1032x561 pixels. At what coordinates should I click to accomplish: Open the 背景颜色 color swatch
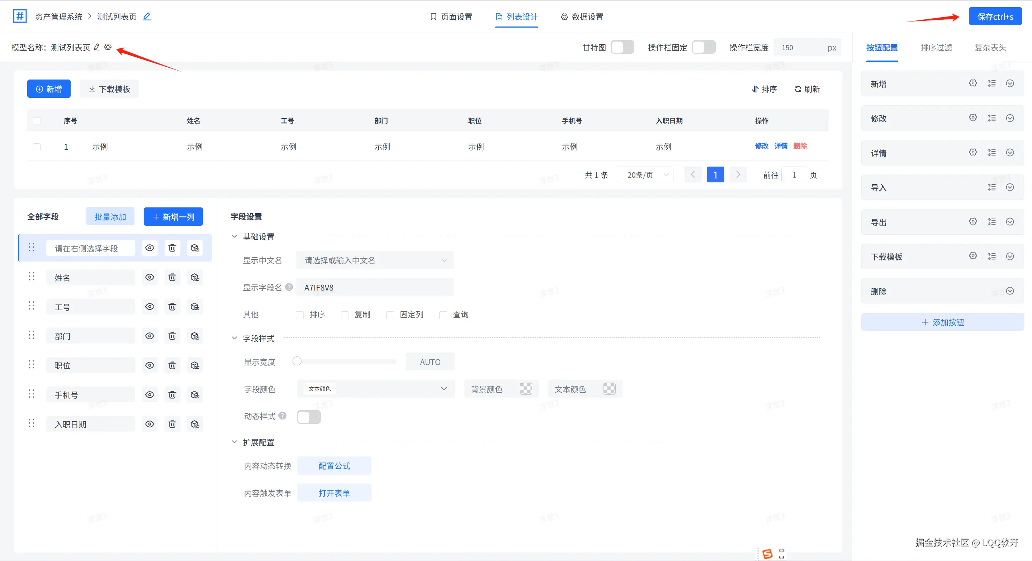(x=526, y=389)
